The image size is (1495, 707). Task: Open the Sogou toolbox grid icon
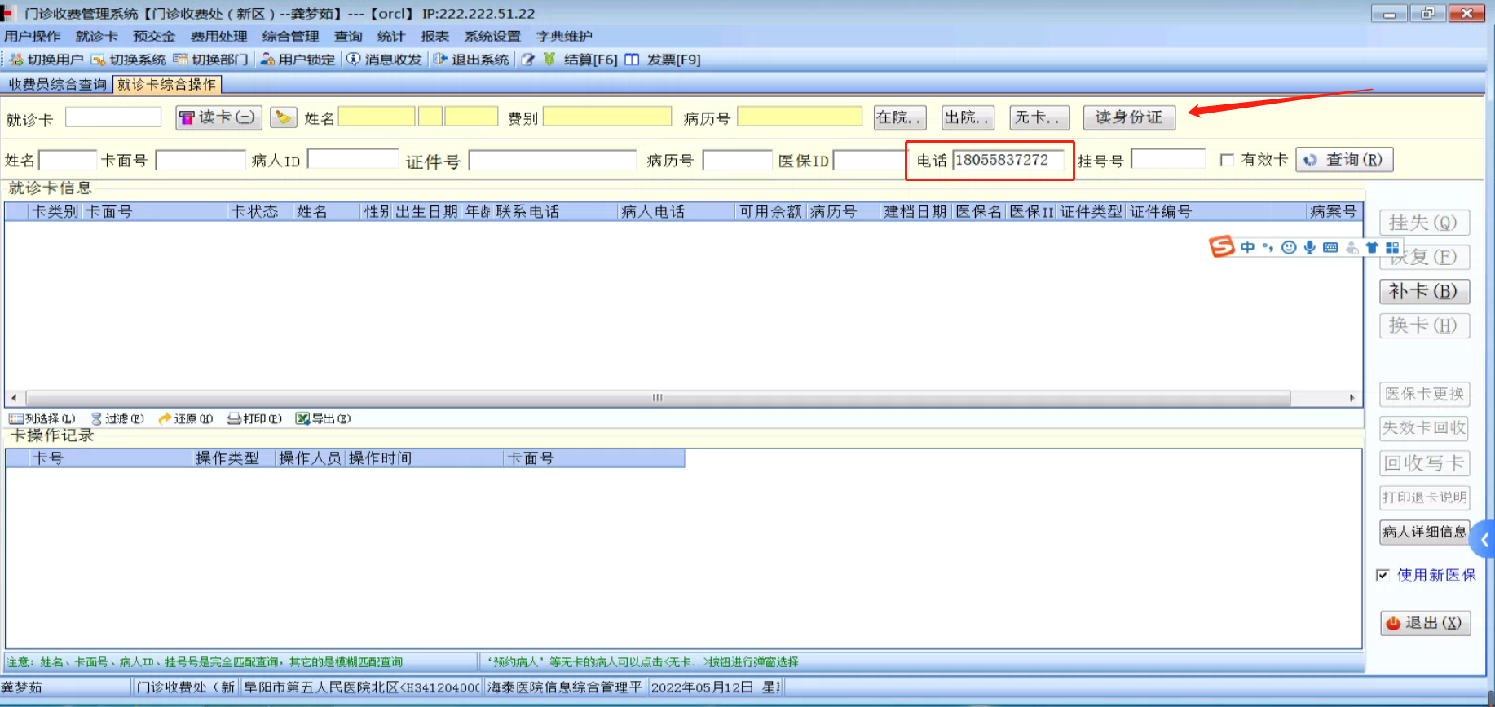click(1392, 247)
